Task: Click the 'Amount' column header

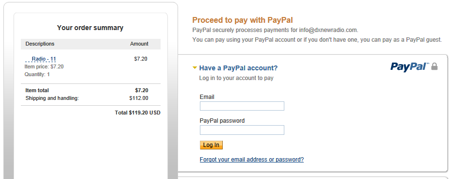Action: click(139, 44)
